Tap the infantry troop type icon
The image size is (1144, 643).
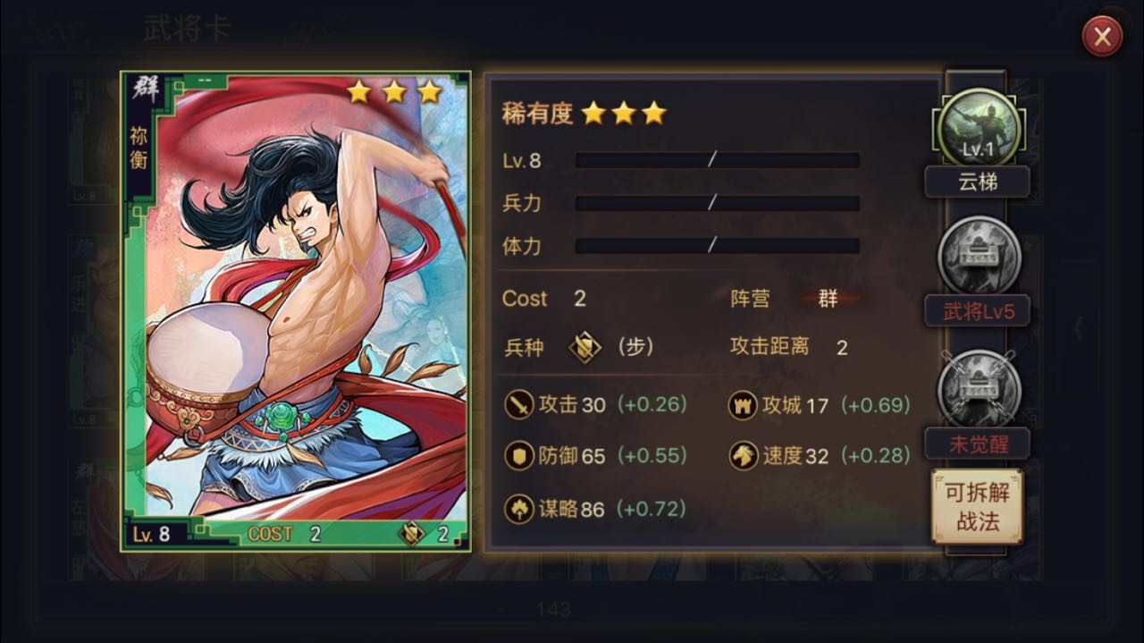(x=585, y=347)
